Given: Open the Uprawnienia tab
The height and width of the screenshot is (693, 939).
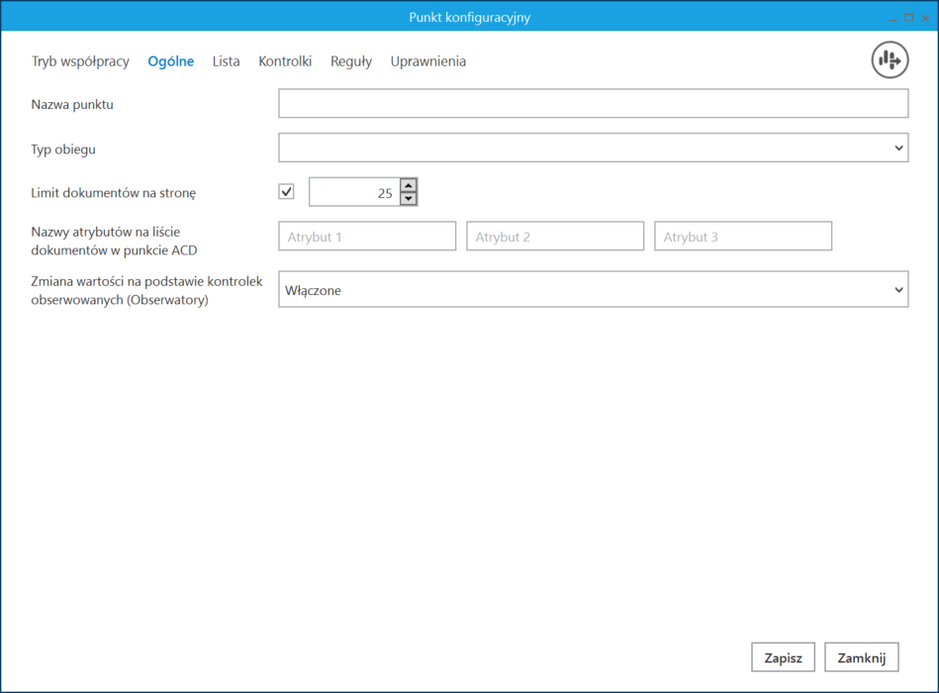Looking at the screenshot, I should 428,61.
